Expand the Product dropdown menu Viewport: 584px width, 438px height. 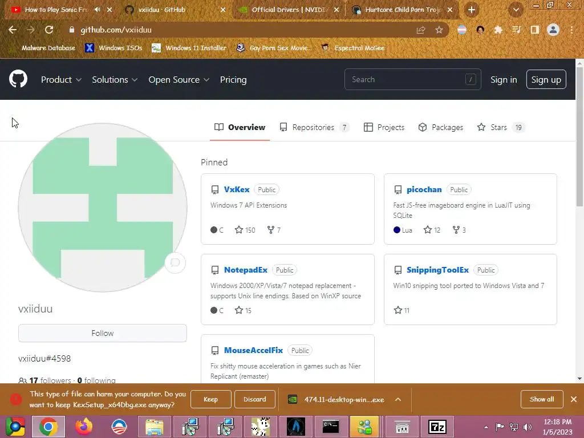click(x=61, y=80)
